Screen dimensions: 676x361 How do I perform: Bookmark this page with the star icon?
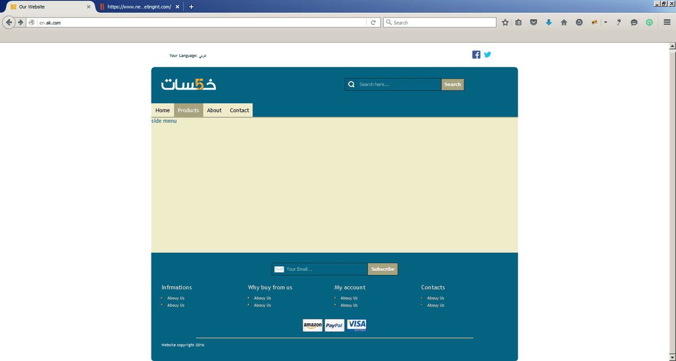pyautogui.click(x=505, y=22)
